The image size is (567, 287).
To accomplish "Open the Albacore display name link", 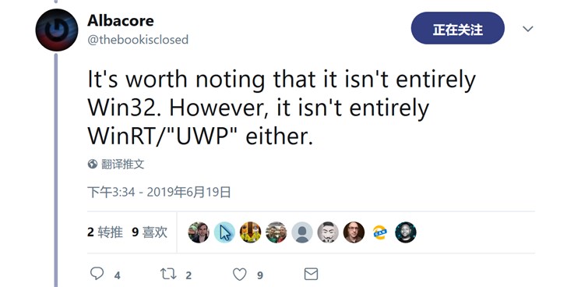I will pyautogui.click(x=121, y=20).
